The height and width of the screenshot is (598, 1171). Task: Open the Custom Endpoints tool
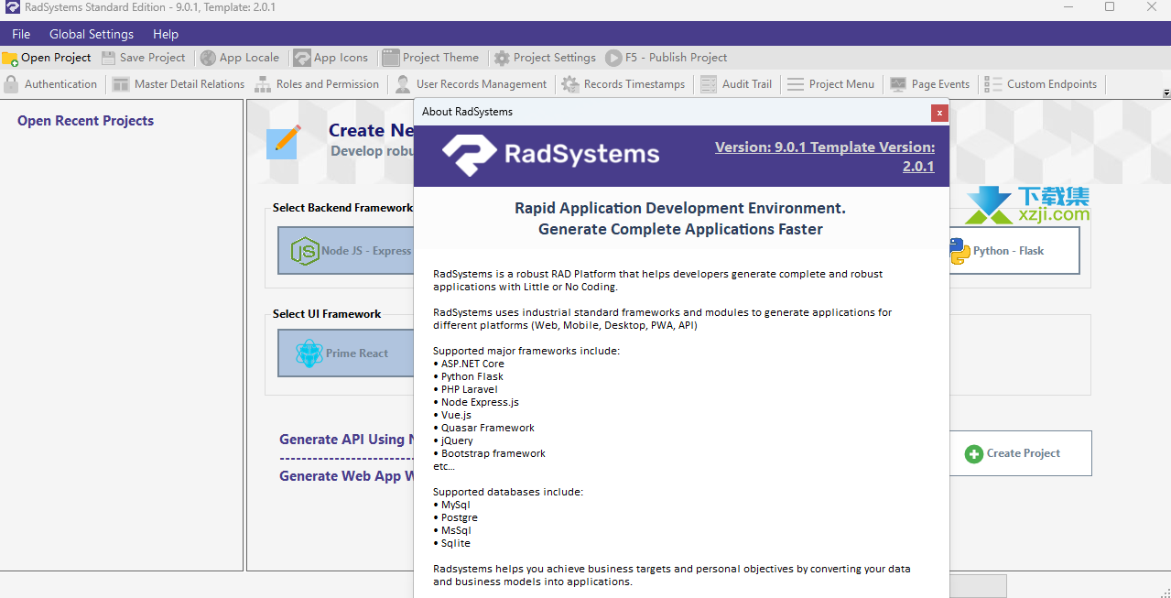point(1041,84)
